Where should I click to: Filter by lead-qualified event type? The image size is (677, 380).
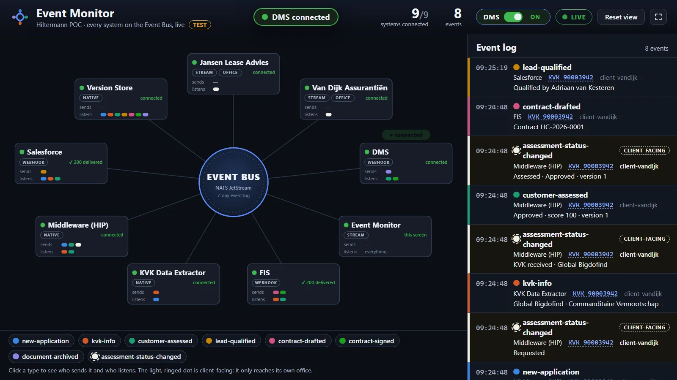[231, 341]
